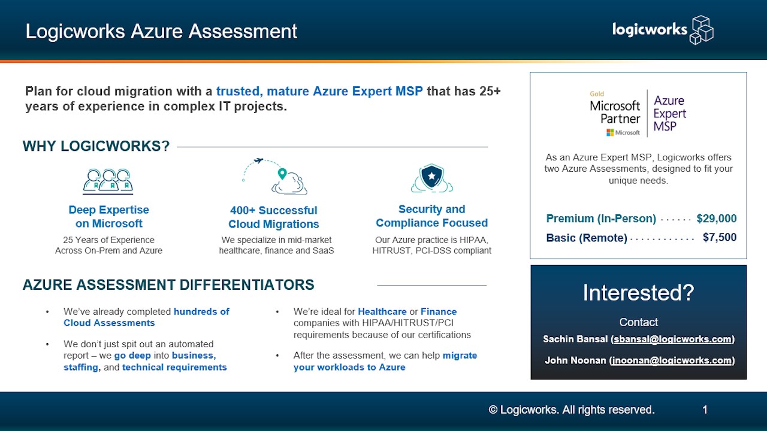Click the go deep bullet text
Viewport: 767px width, 431px height.
pos(132,356)
